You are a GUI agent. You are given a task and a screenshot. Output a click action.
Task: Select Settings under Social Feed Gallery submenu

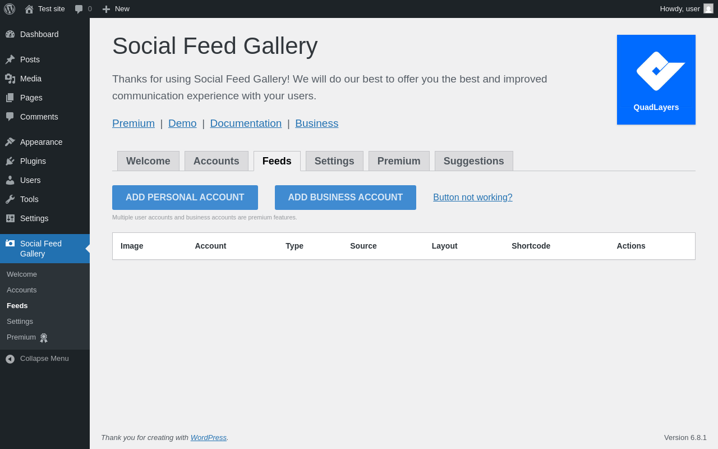tap(20, 322)
